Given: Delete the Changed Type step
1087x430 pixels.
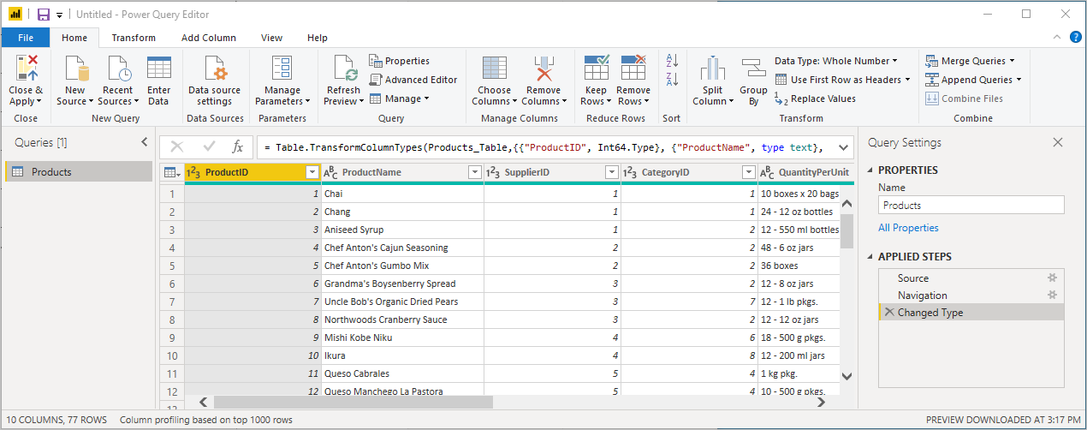Looking at the screenshot, I should 889,313.
